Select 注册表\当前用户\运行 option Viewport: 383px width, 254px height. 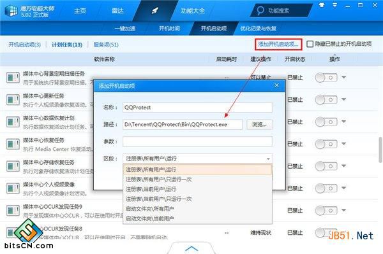tap(197, 189)
